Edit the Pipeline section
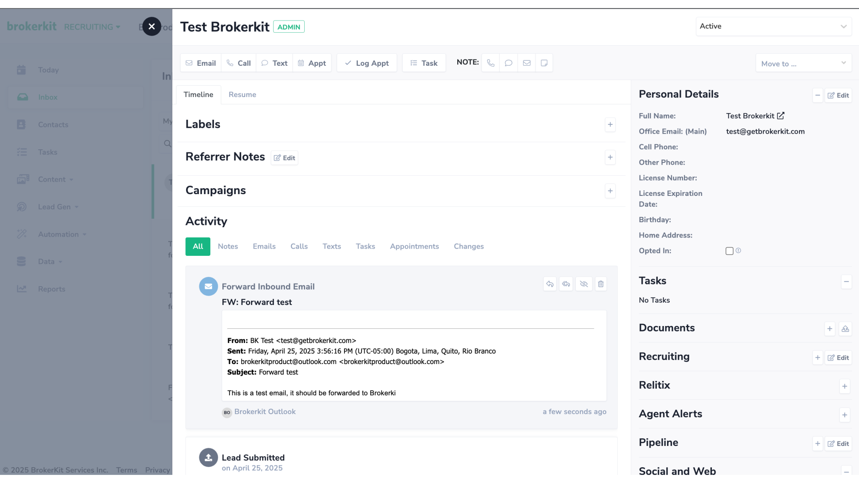This screenshot has height=483, width=859. click(x=838, y=444)
